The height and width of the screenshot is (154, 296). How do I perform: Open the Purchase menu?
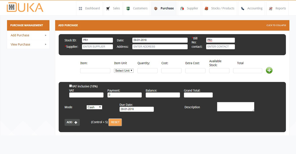[164, 8]
